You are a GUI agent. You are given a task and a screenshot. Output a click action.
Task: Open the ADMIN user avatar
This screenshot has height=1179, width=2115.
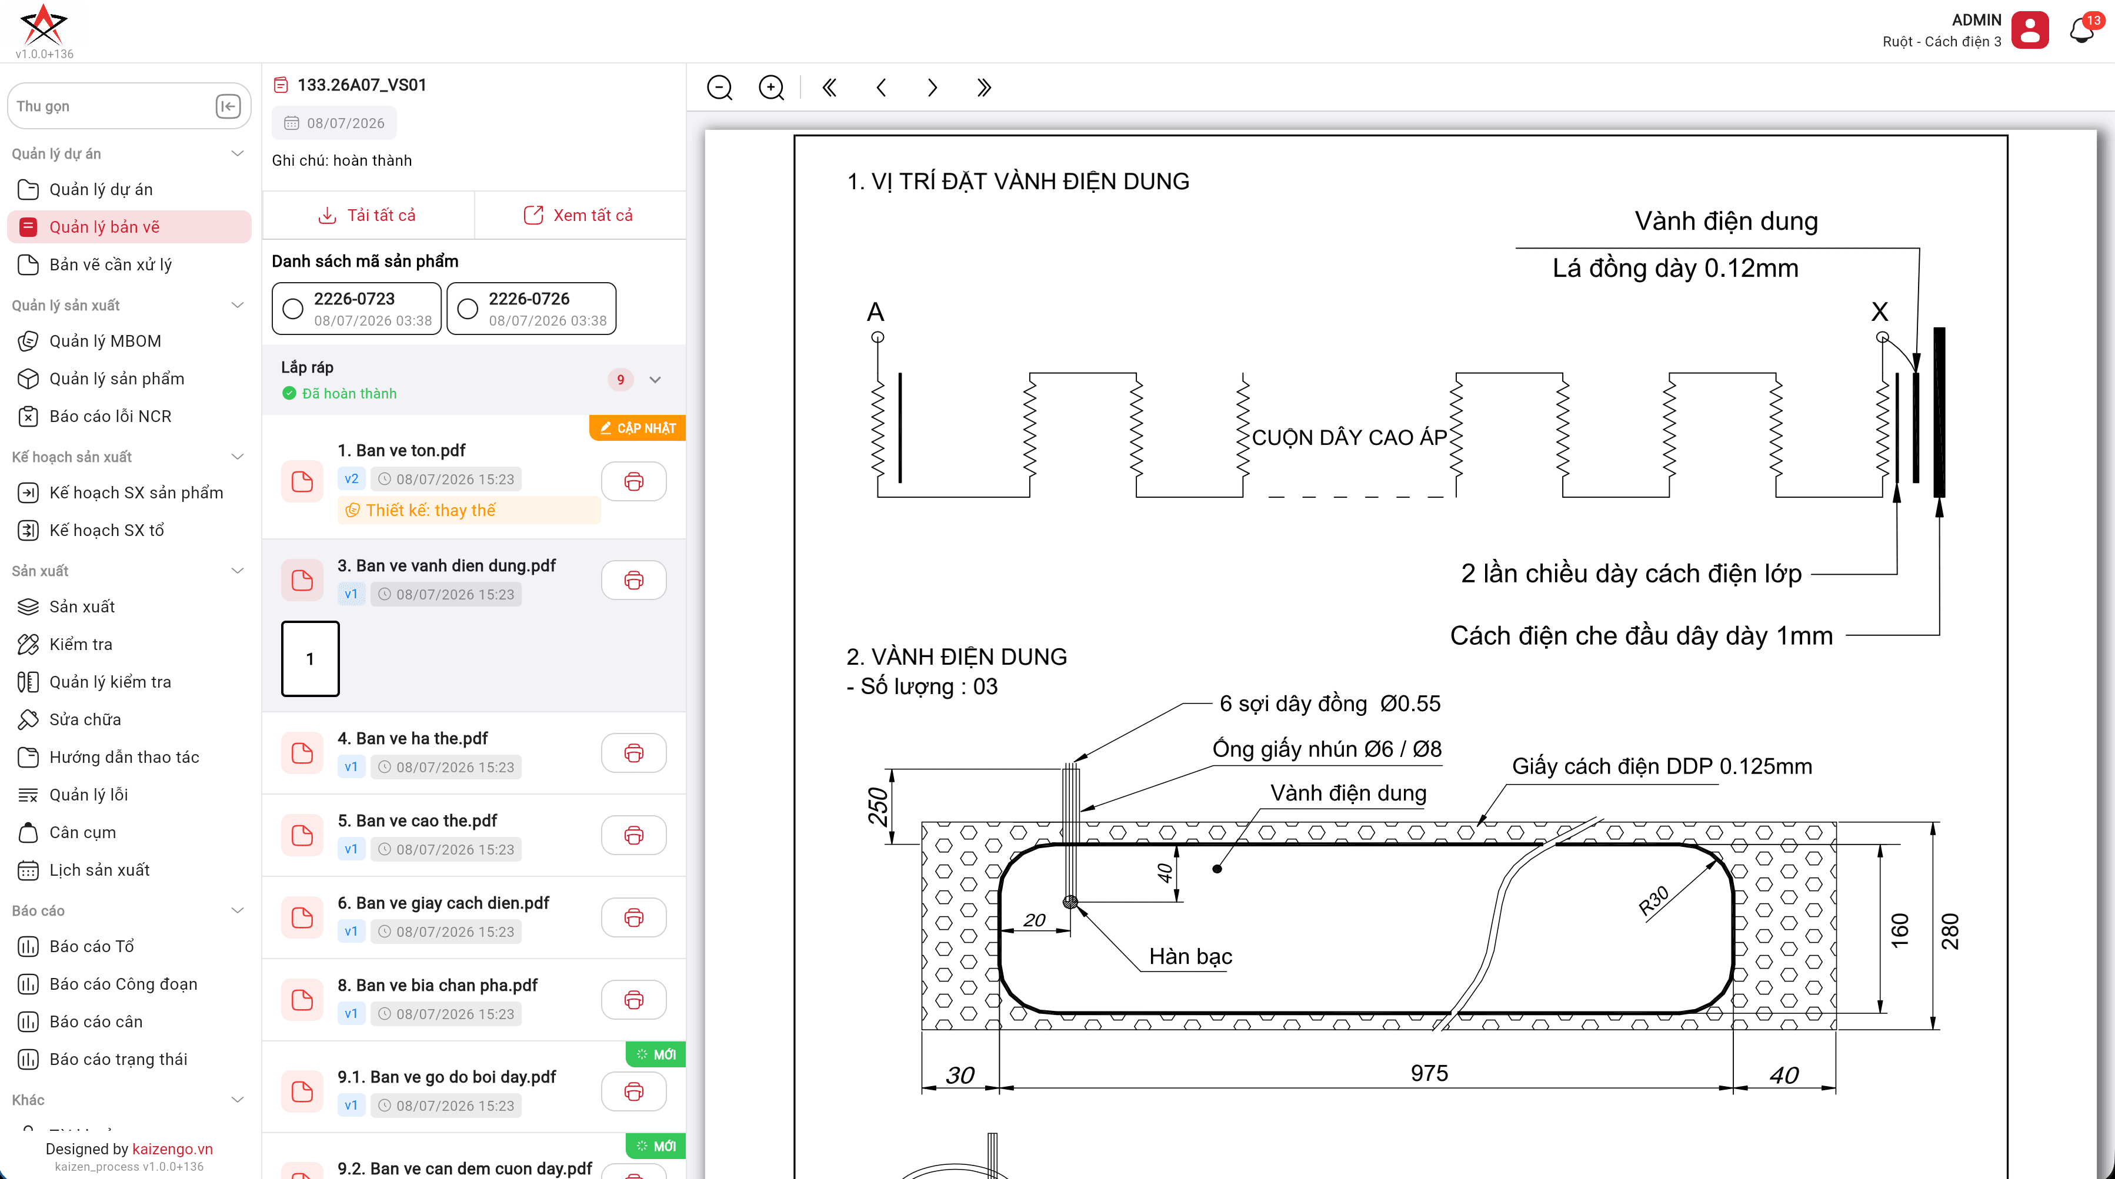coord(2030,31)
